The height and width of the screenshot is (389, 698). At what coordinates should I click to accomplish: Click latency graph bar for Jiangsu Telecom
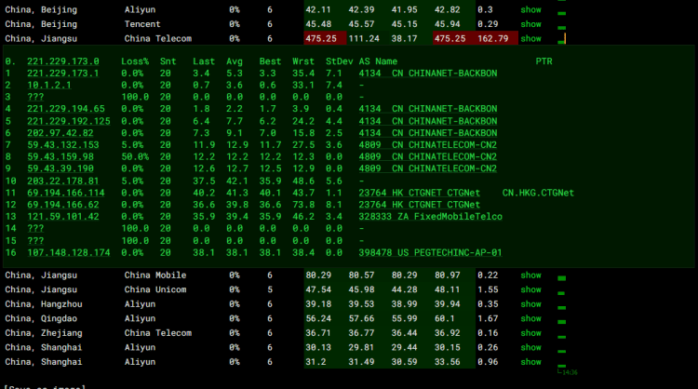562,39
